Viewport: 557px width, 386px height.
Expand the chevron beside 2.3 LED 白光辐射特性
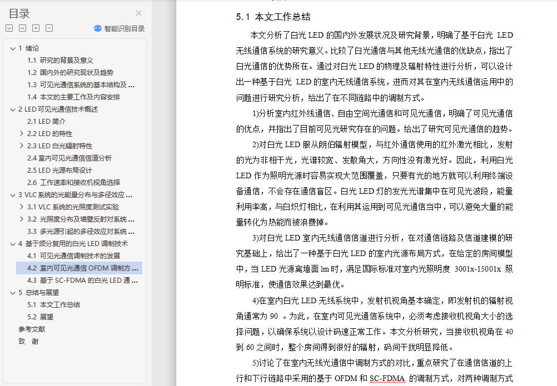22,146
